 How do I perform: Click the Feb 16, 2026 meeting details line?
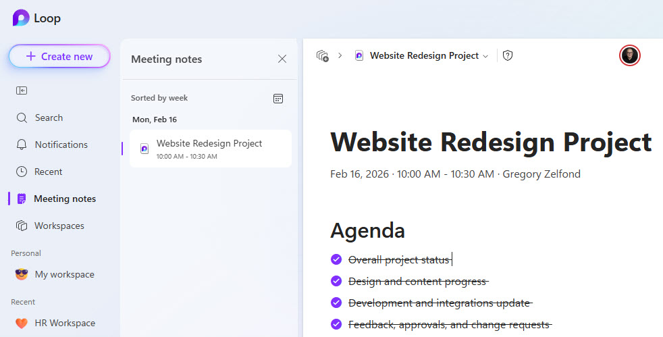(455, 174)
